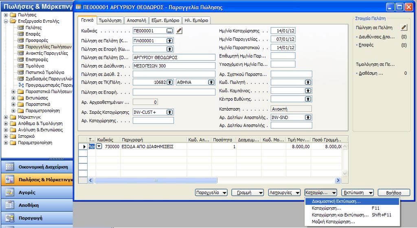Click the pencil edit icon beside Κωδικός

(x=179, y=31)
